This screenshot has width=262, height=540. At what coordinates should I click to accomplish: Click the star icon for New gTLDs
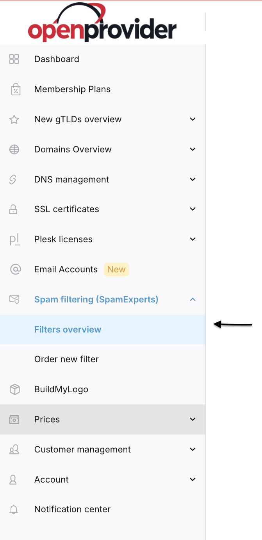(x=14, y=119)
